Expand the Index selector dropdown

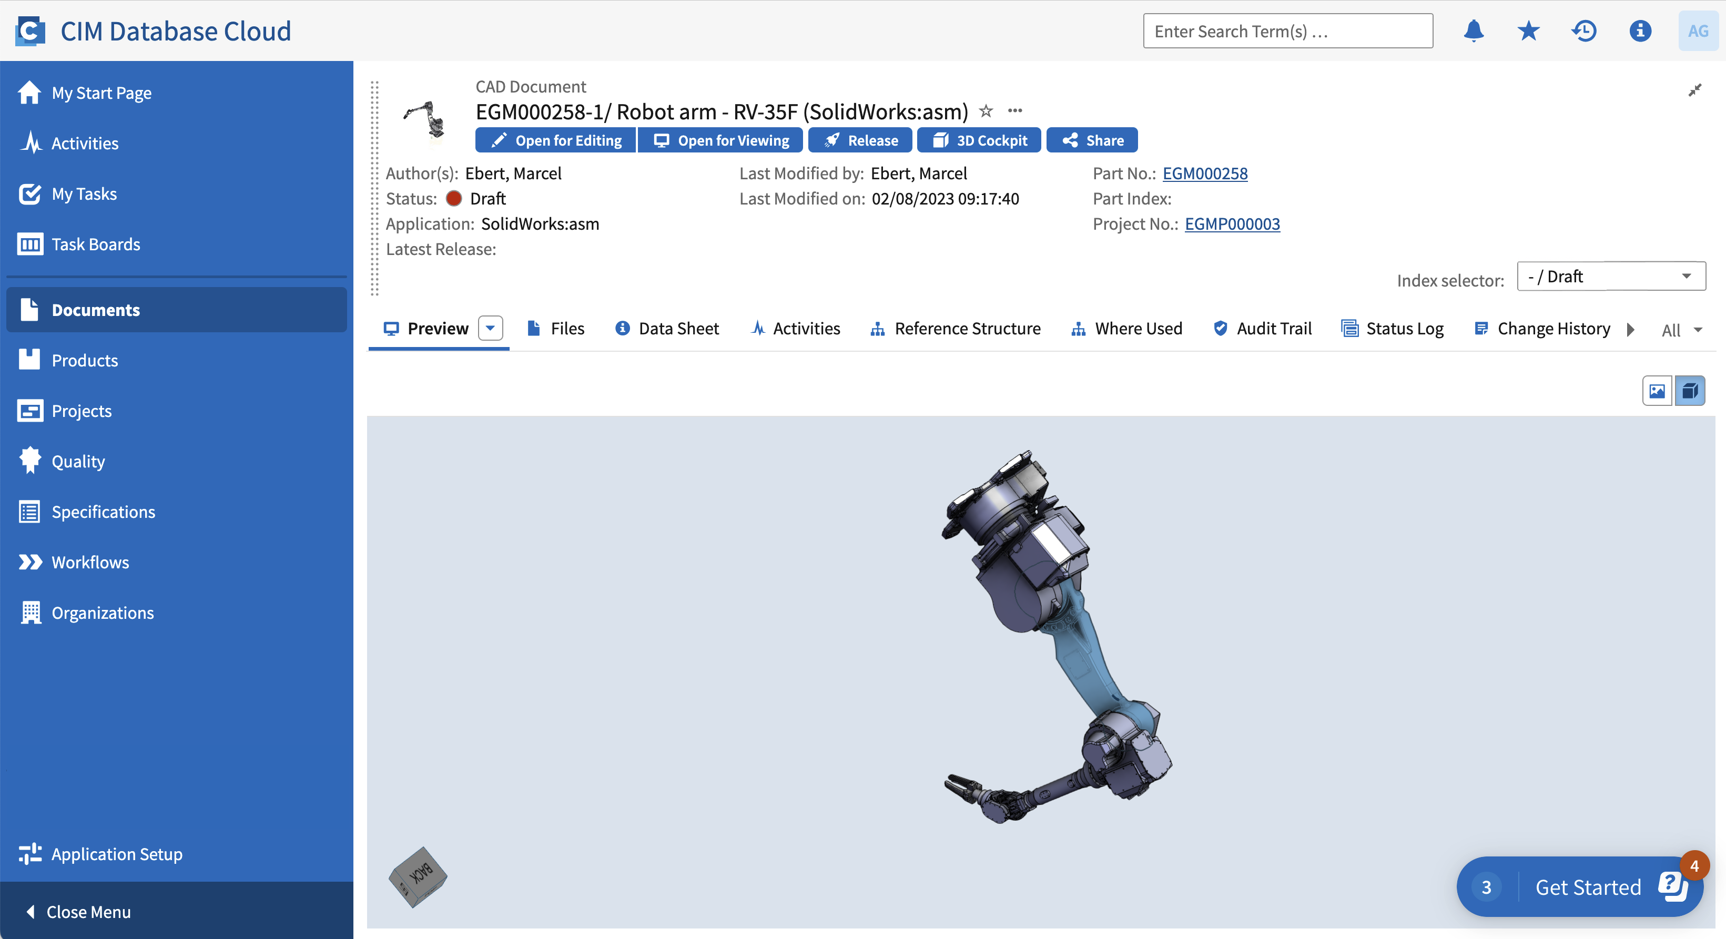(x=1611, y=277)
